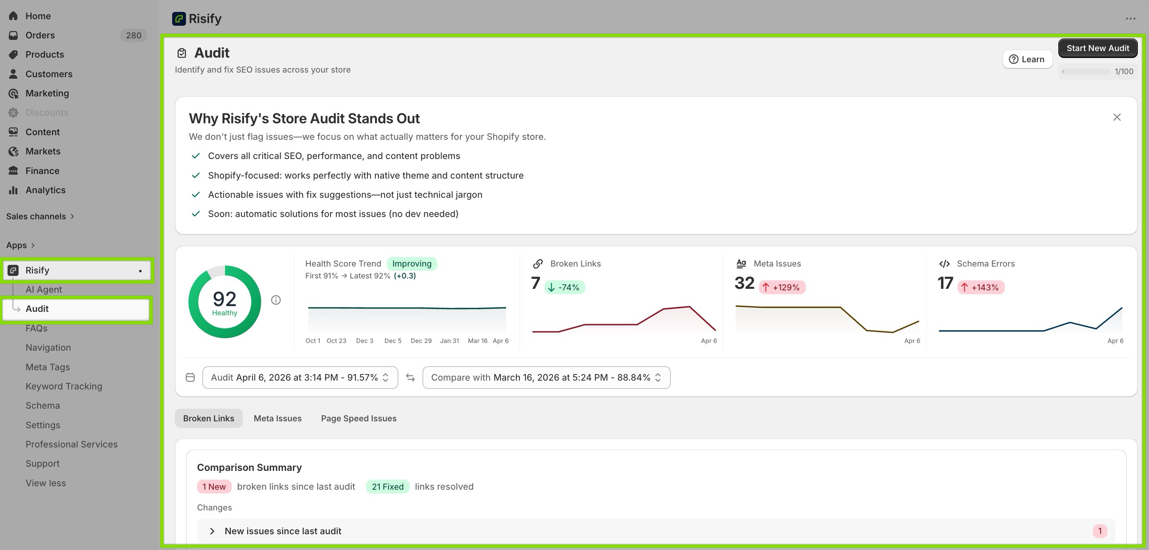Click the Analytics bar chart icon

(13, 190)
